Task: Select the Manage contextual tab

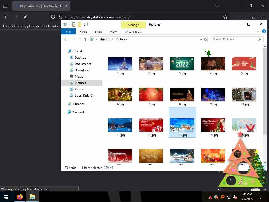Action: [133, 25]
